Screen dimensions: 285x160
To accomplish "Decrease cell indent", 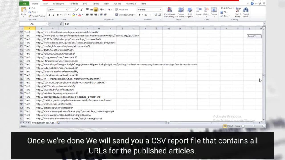I will click(101, 15).
